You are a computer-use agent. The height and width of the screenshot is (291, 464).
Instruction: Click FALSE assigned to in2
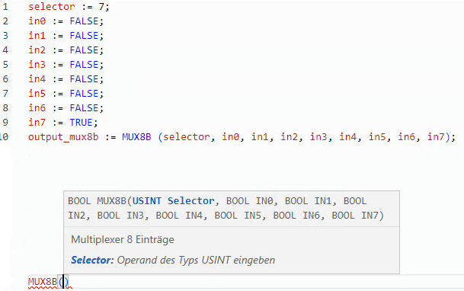point(84,50)
